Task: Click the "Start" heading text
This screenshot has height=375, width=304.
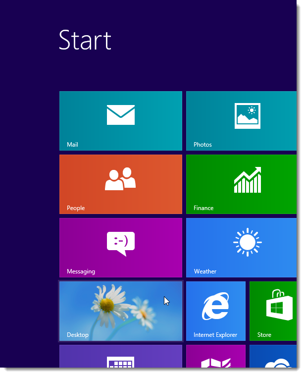Action: pos(85,40)
